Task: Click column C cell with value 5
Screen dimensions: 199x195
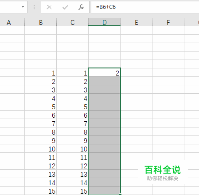Action: click(x=73, y=106)
